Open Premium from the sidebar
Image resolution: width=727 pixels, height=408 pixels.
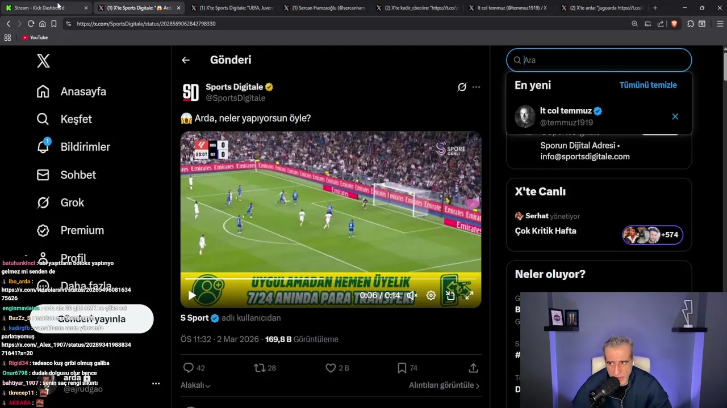tap(70, 230)
